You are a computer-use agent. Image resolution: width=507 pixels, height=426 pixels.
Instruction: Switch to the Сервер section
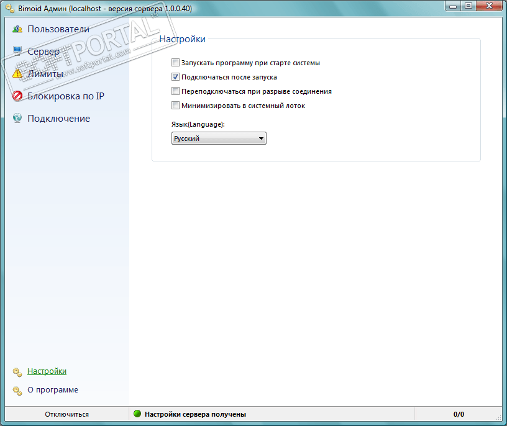tap(43, 52)
